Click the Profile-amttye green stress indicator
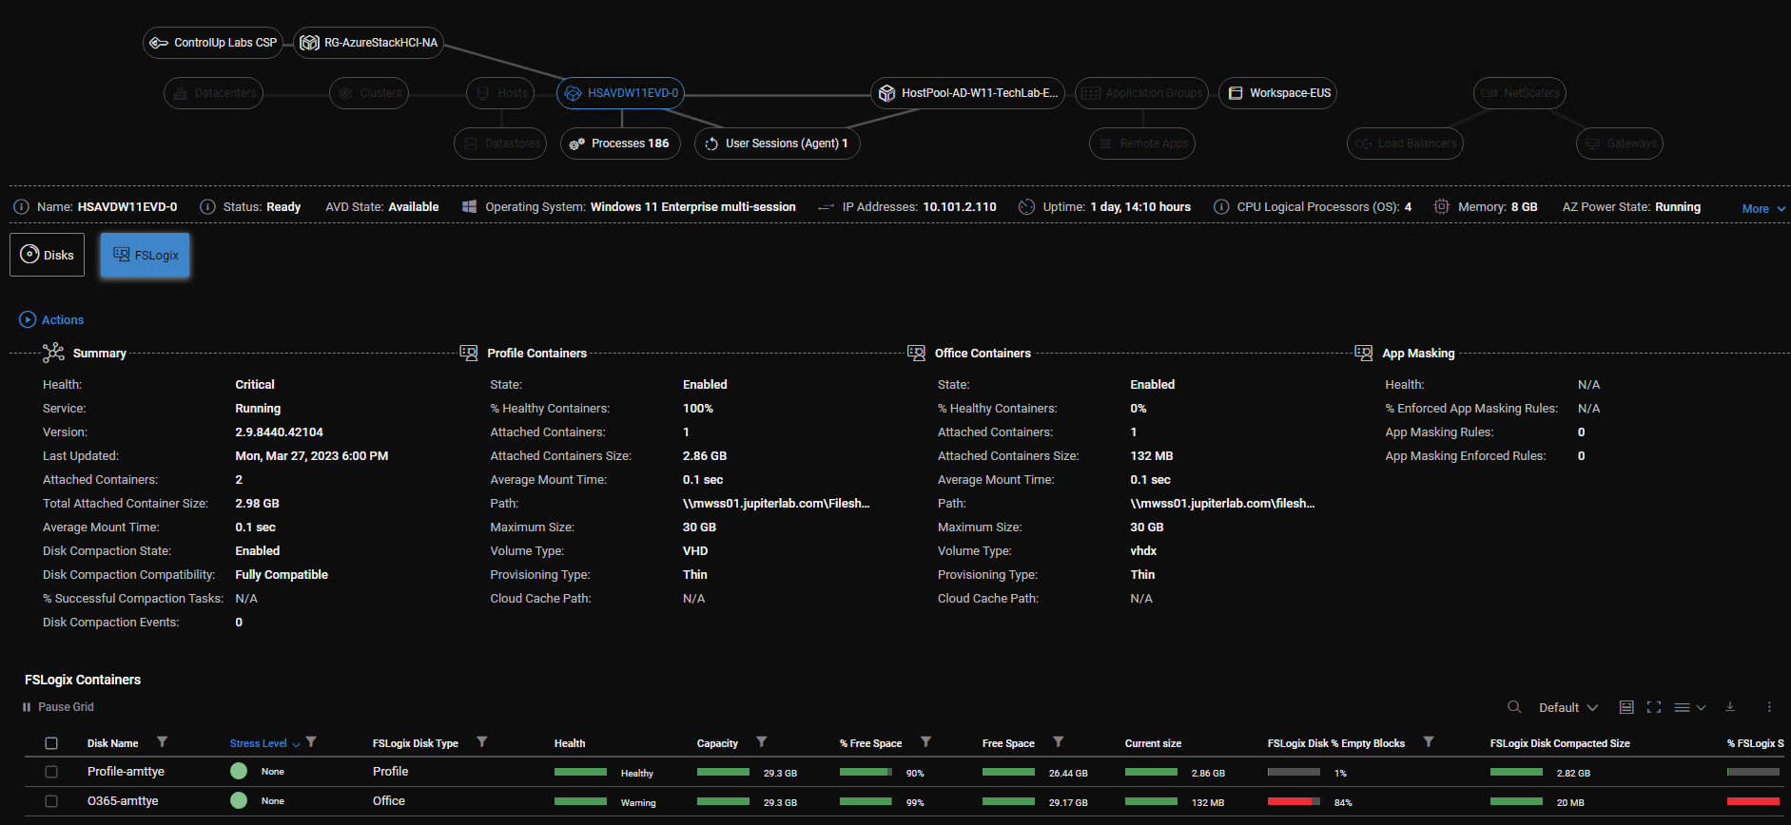1791x825 pixels. tap(239, 772)
